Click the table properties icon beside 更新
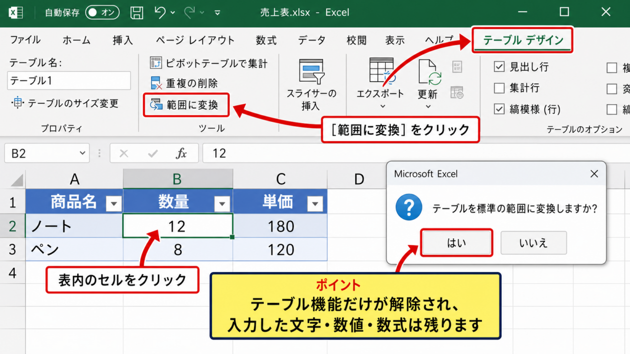Screen dimensions: 630x354 pyautogui.click(x=457, y=67)
